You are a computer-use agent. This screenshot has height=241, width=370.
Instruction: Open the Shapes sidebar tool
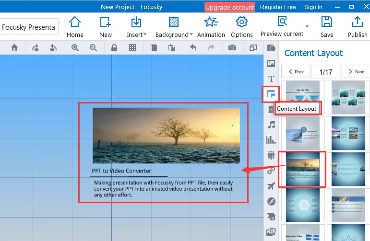point(271,48)
